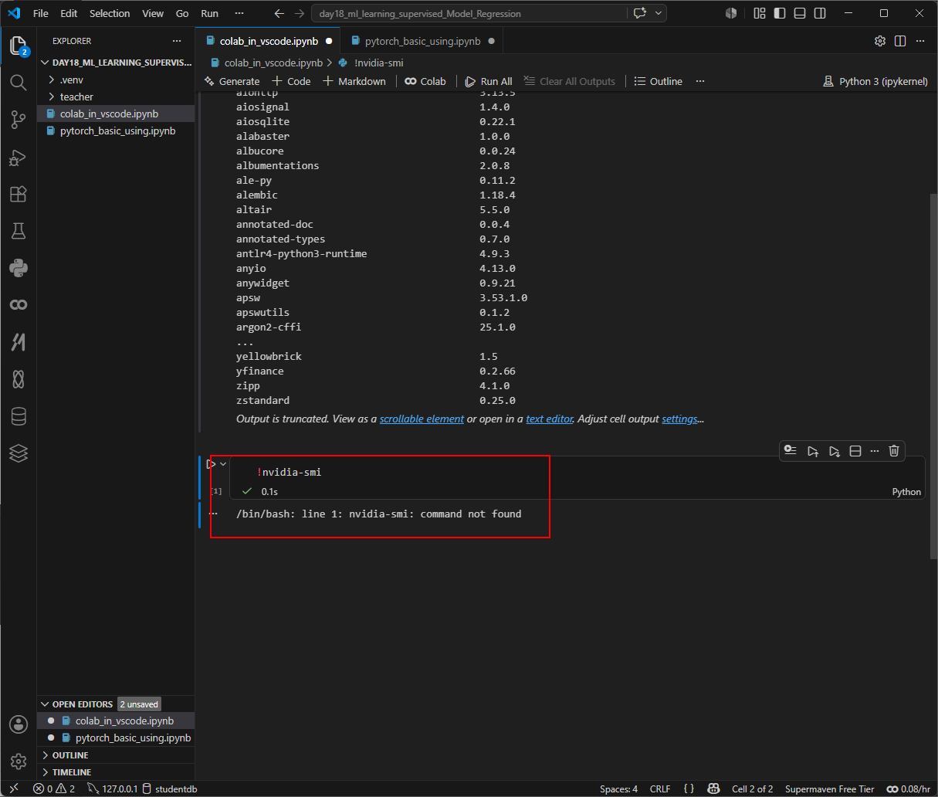Image resolution: width=938 pixels, height=797 pixels.
Task: Open the Run menu
Action: point(209,13)
